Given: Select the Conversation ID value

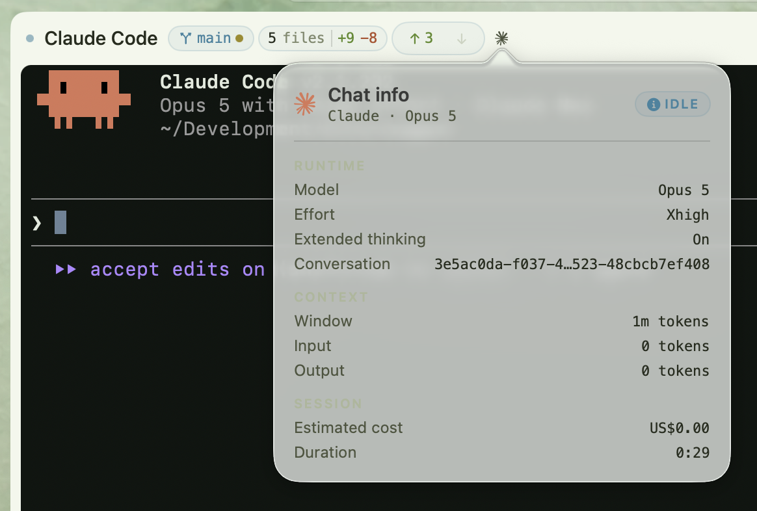Looking at the screenshot, I should pos(572,265).
